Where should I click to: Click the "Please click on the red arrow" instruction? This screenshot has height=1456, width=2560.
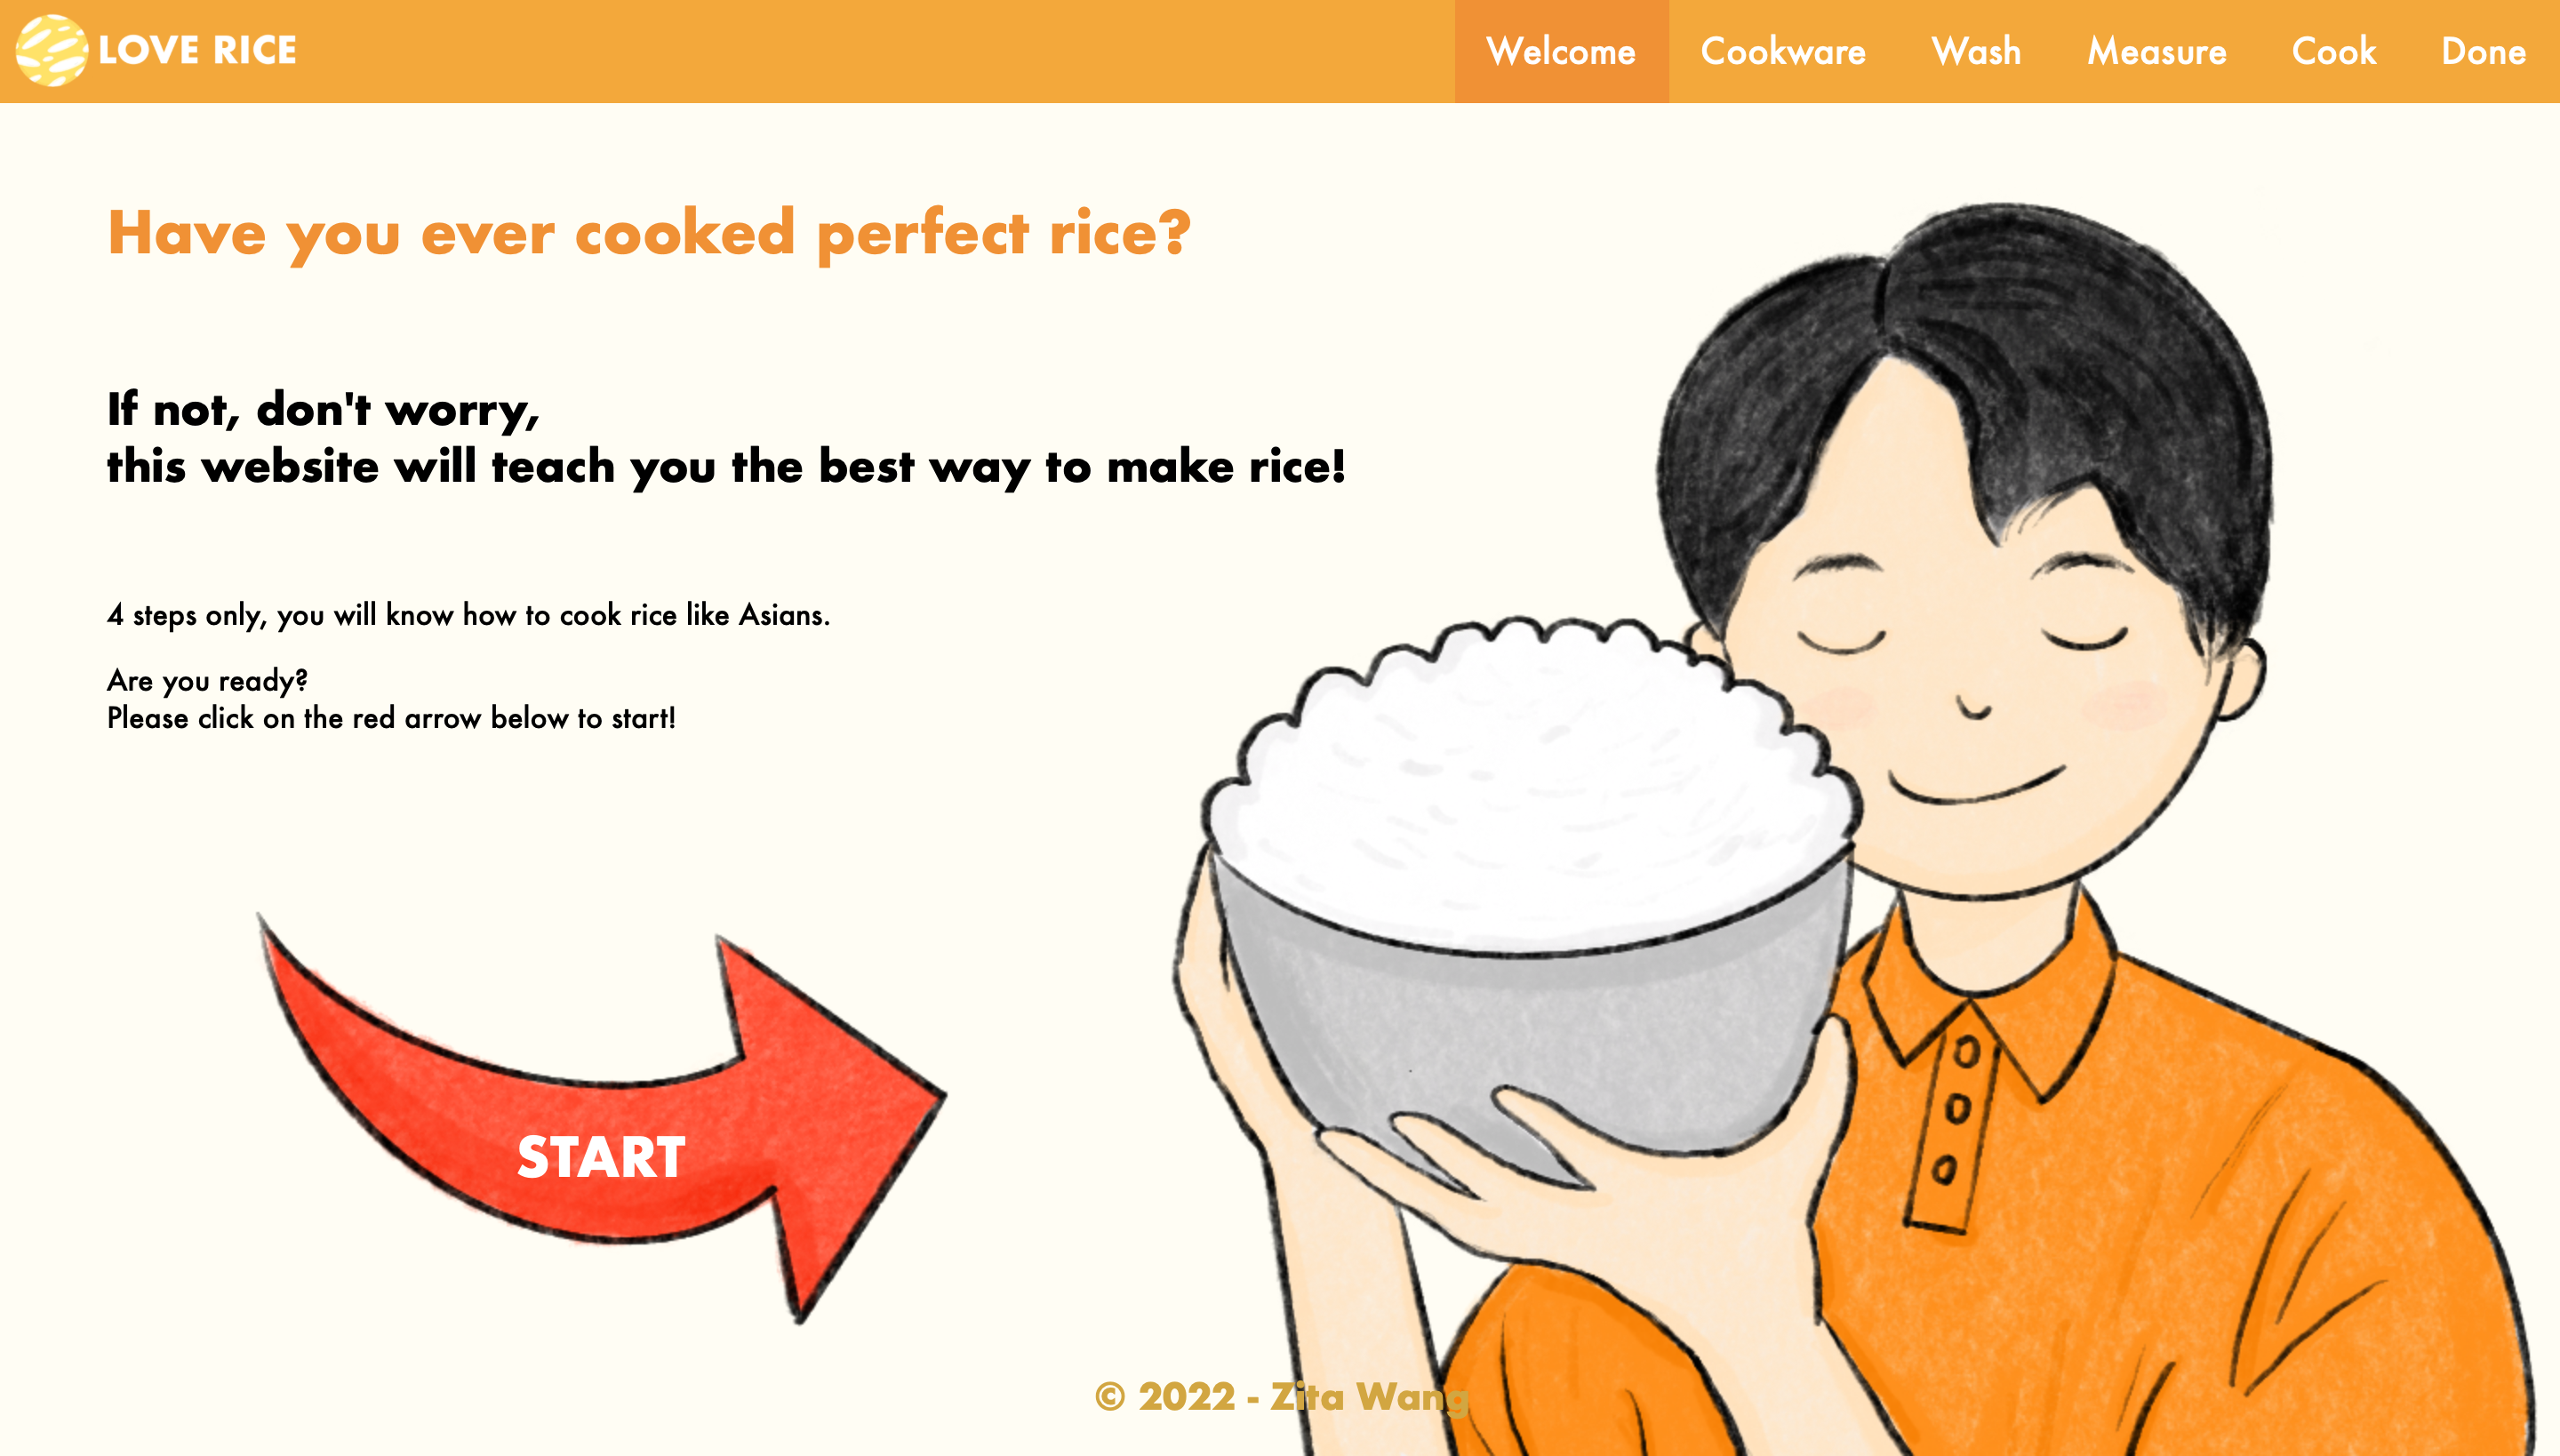tap(391, 718)
